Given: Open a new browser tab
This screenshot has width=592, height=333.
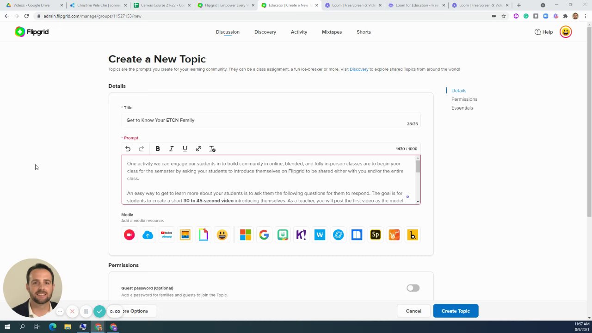Looking at the screenshot, I should pos(519,5).
